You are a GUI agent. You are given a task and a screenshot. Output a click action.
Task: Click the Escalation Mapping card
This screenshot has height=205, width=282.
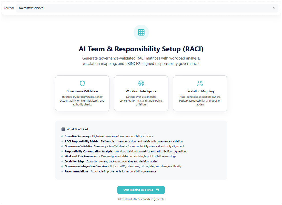(200, 93)
